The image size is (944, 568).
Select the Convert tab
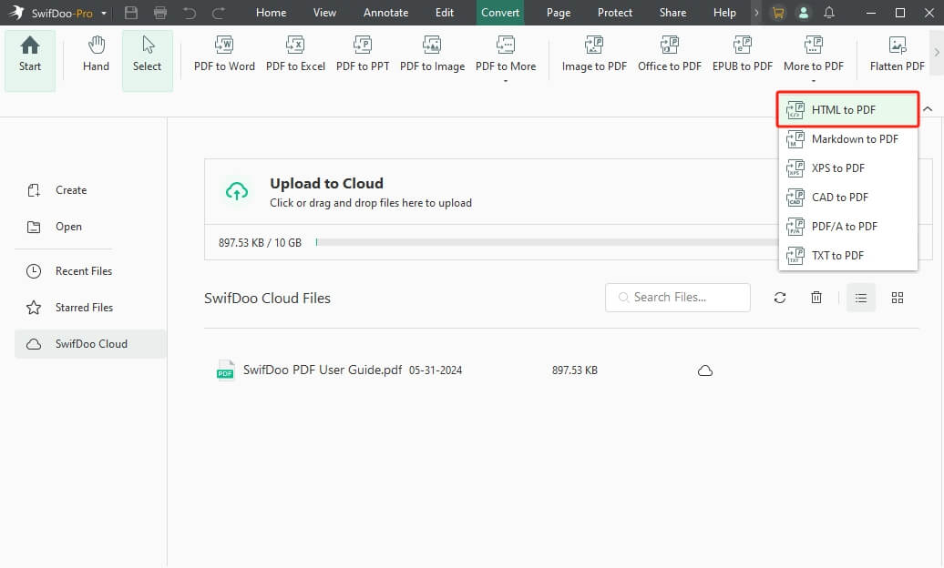click(500, 13)
